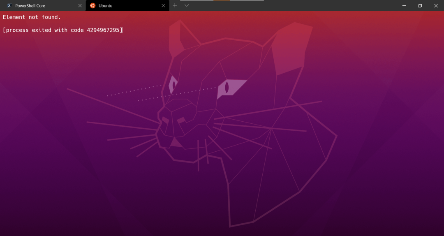Minimize the terminal window

[x=404, y=6]
